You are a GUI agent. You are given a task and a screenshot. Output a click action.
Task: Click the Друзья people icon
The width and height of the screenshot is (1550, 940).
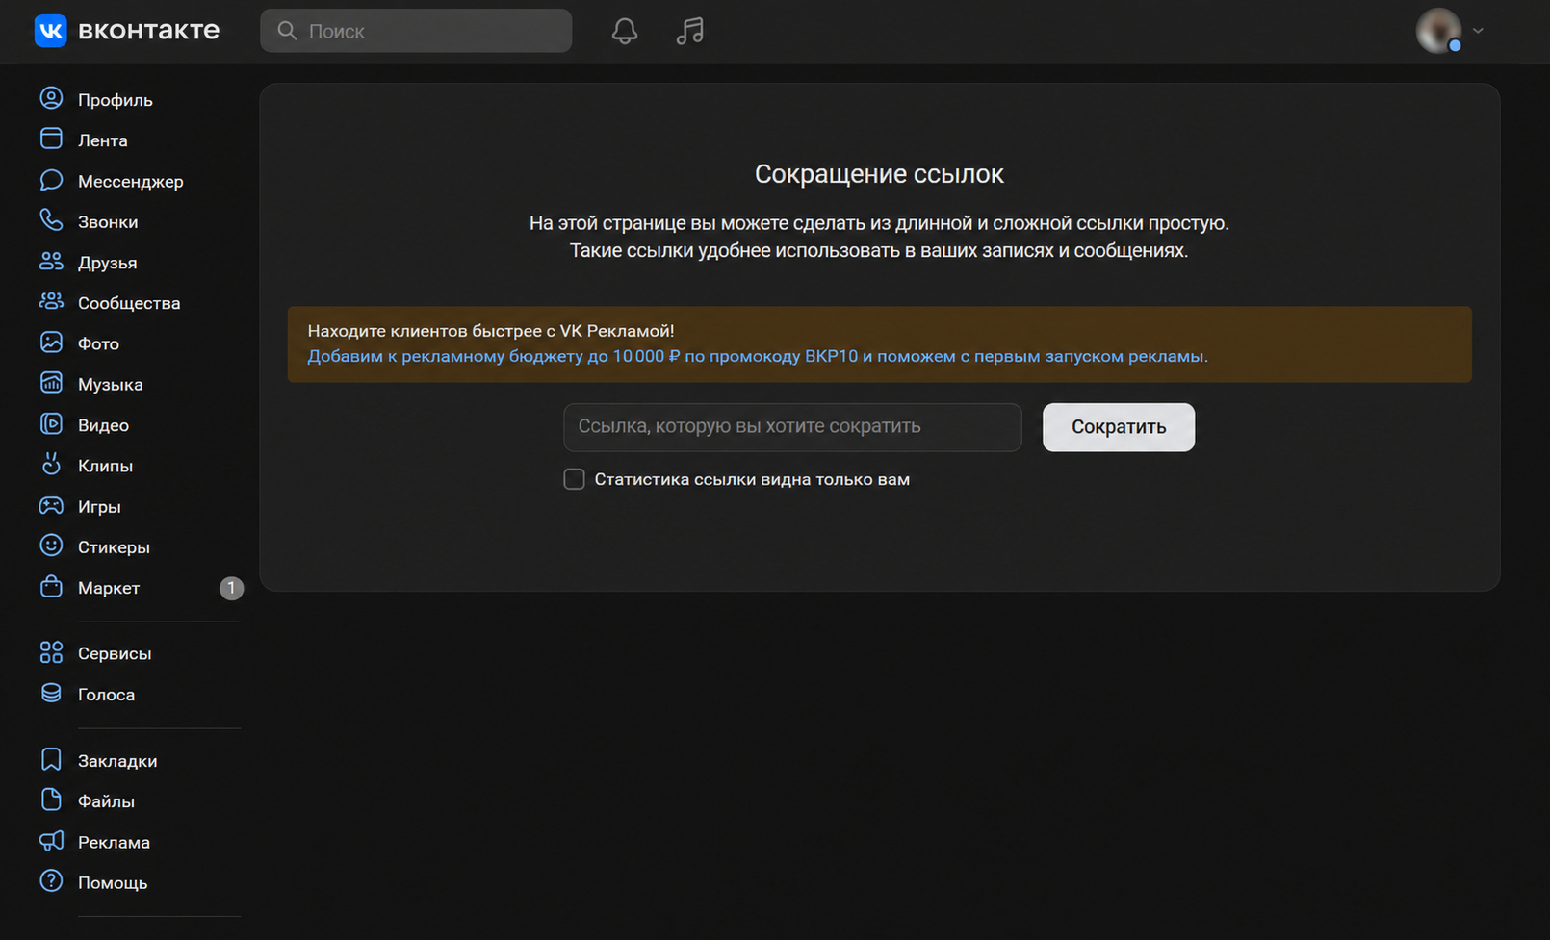click(x=51, y=262)
